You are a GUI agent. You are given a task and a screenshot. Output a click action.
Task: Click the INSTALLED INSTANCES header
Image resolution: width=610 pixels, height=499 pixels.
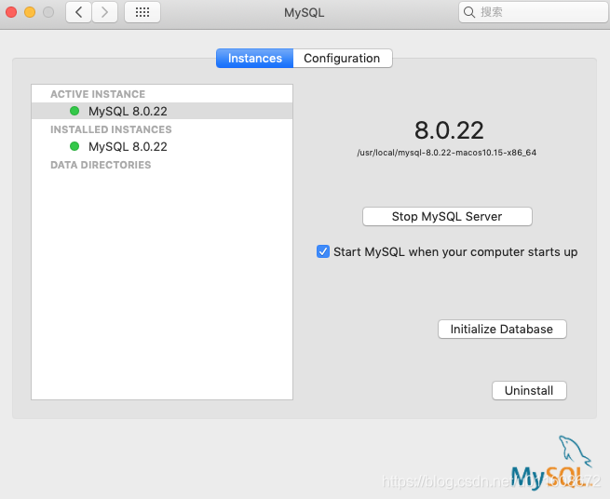(111, 129)
